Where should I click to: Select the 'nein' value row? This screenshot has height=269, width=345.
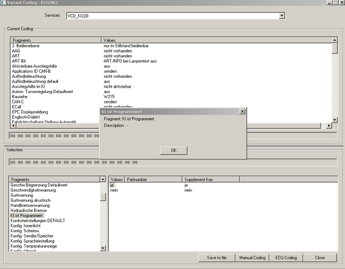(114, 190)
